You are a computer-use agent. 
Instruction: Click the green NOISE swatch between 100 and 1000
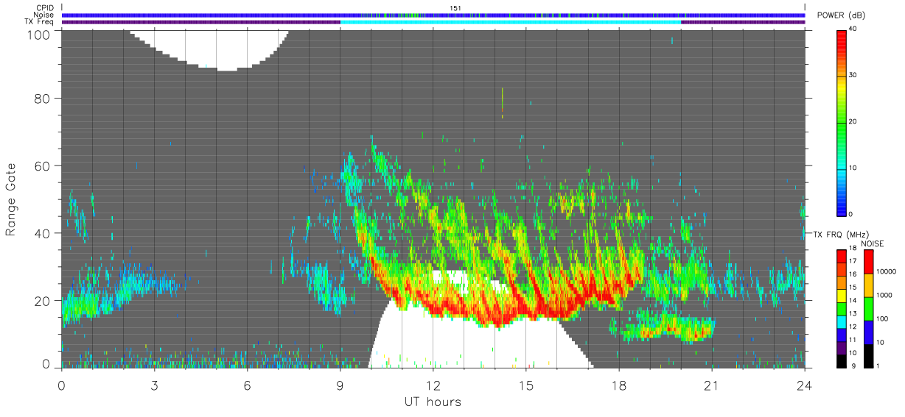[869, 308]
